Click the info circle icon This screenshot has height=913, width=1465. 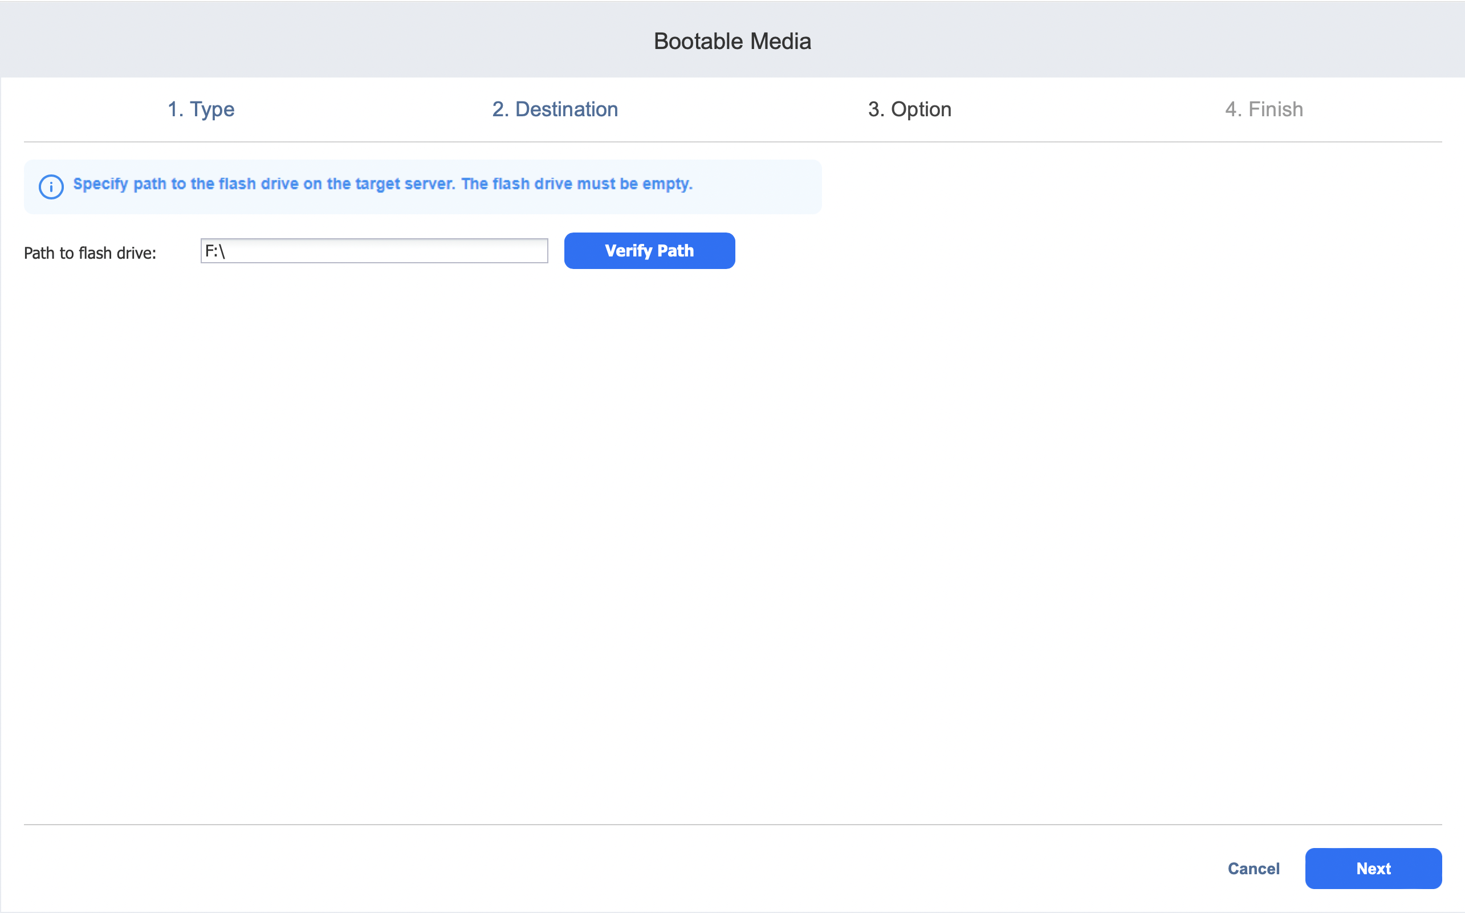[x=51, y=186]
